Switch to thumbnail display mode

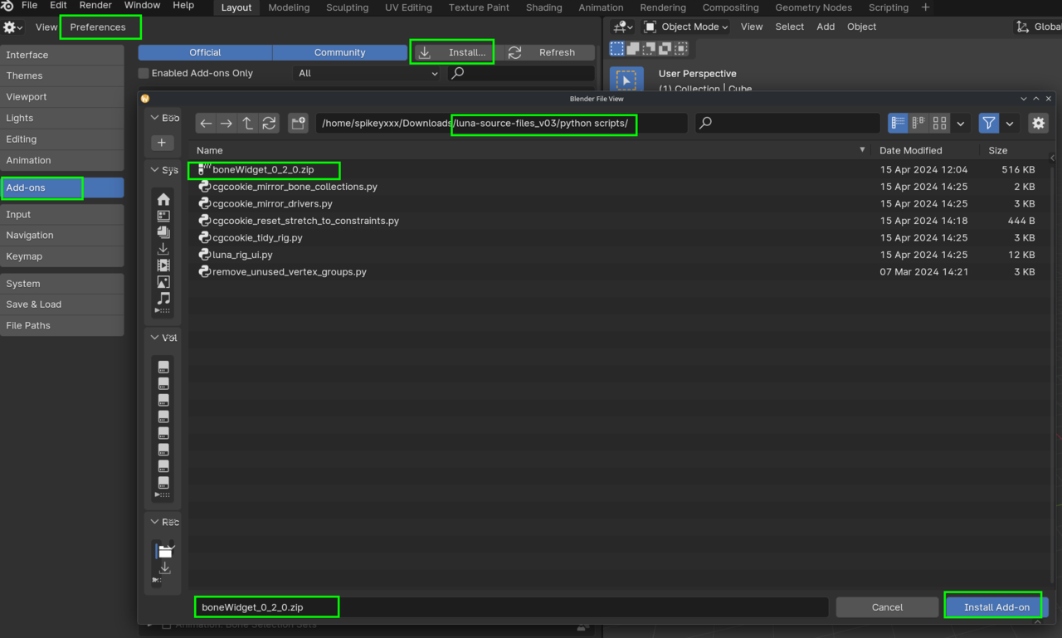pyautogui.click(x=939, y=123)
